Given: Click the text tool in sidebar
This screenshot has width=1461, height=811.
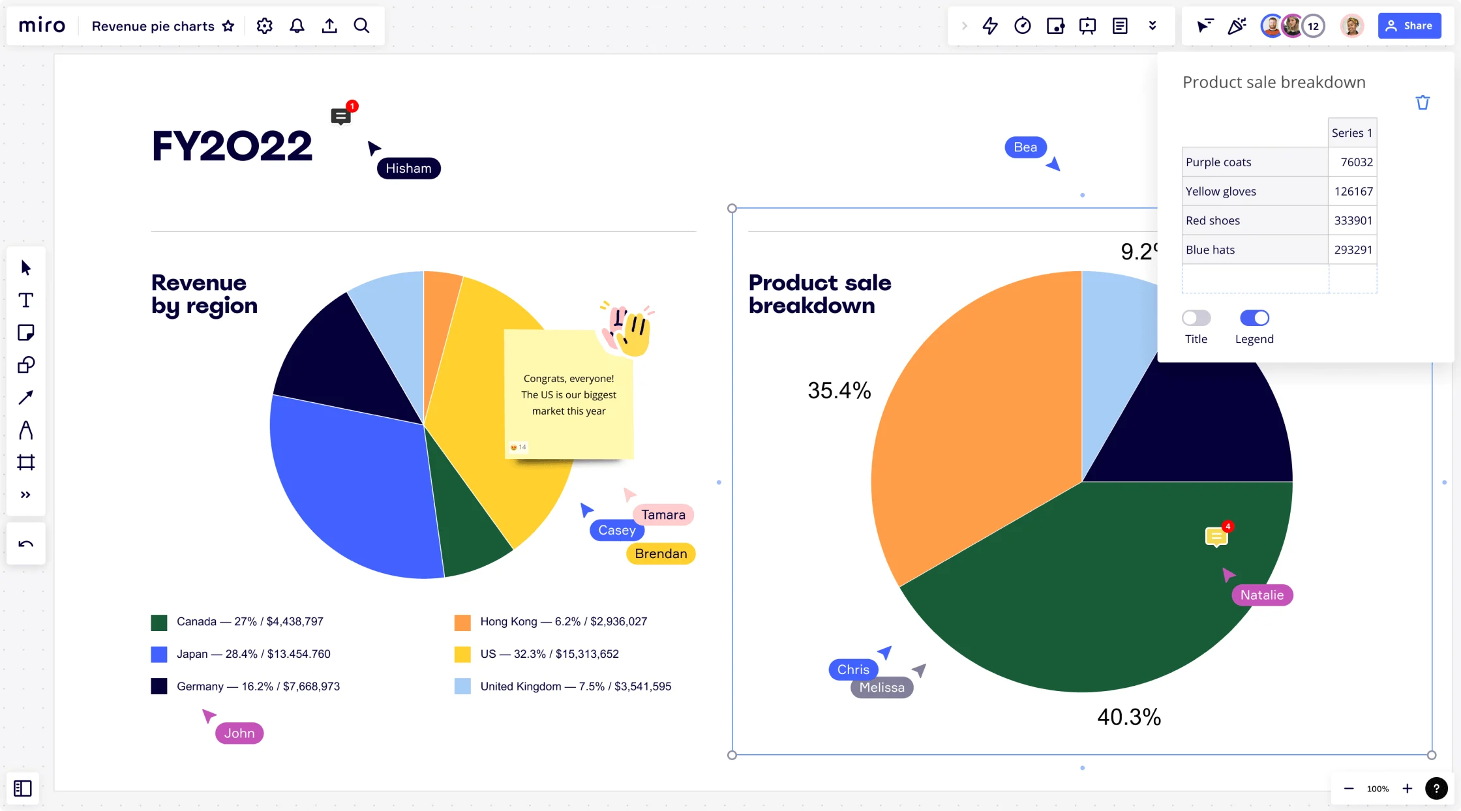Looking at the screenshot, I should [x=27, y=300].
